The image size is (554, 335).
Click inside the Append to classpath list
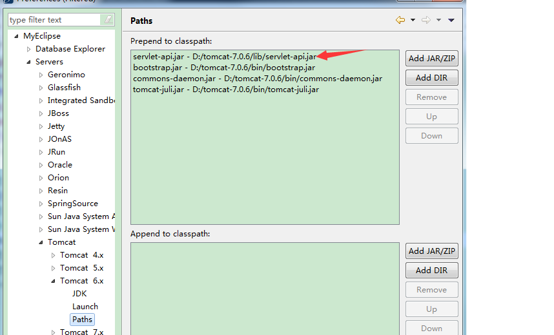point(265,289)
